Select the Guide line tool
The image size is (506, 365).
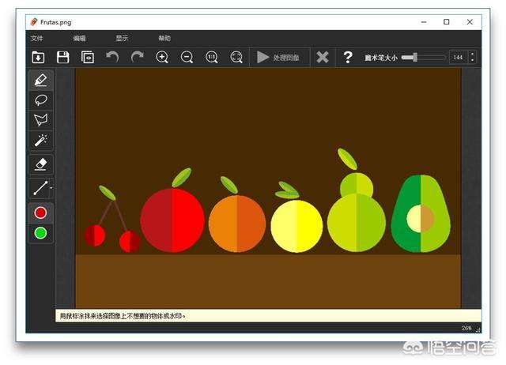point(40,188)
